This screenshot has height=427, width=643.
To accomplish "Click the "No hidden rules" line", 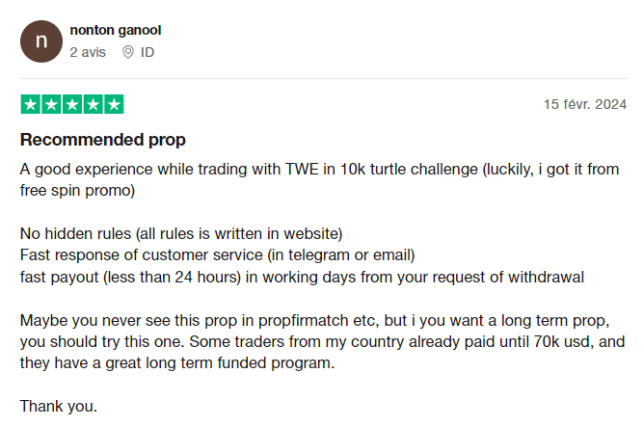I will click(x=181, y=233).
